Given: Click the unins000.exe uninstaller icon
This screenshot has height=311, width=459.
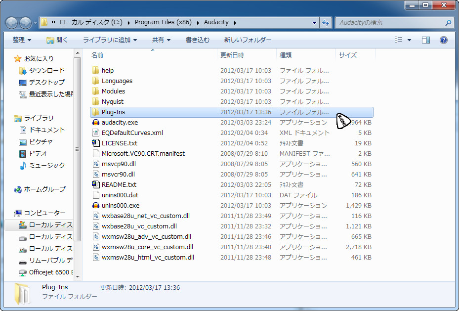Looking at the screenshot, I should click(96, 205).
